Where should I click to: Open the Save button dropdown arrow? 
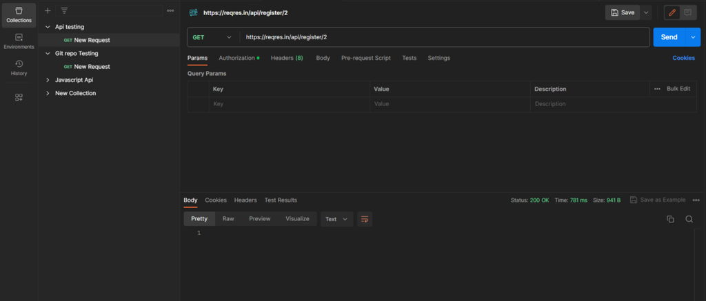click(x=646, y=12)
